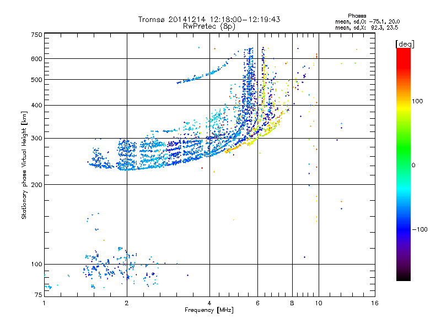Click the y-axis tick label '75'
Image resolution: width=441 pixels, height=330 pixels.
click(x=39, y=295)
